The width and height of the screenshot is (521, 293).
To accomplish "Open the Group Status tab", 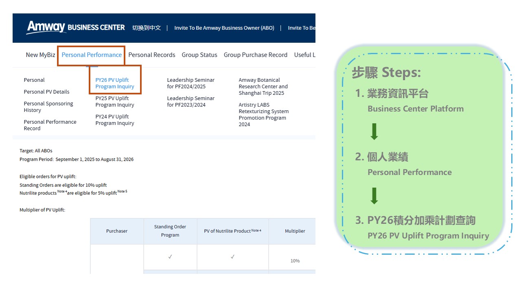I will (x=199, y=55).
